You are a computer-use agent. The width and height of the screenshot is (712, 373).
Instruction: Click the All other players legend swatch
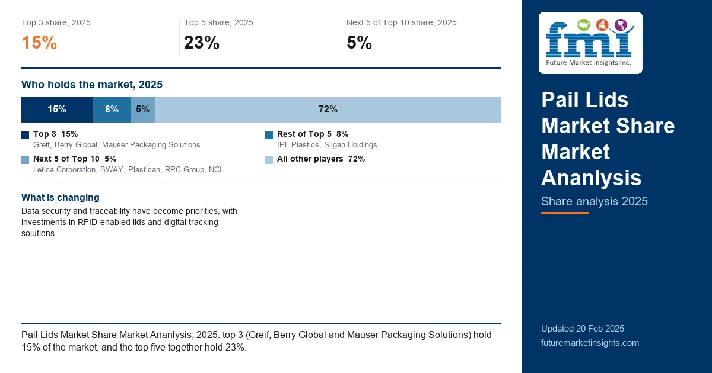[269, 160]
